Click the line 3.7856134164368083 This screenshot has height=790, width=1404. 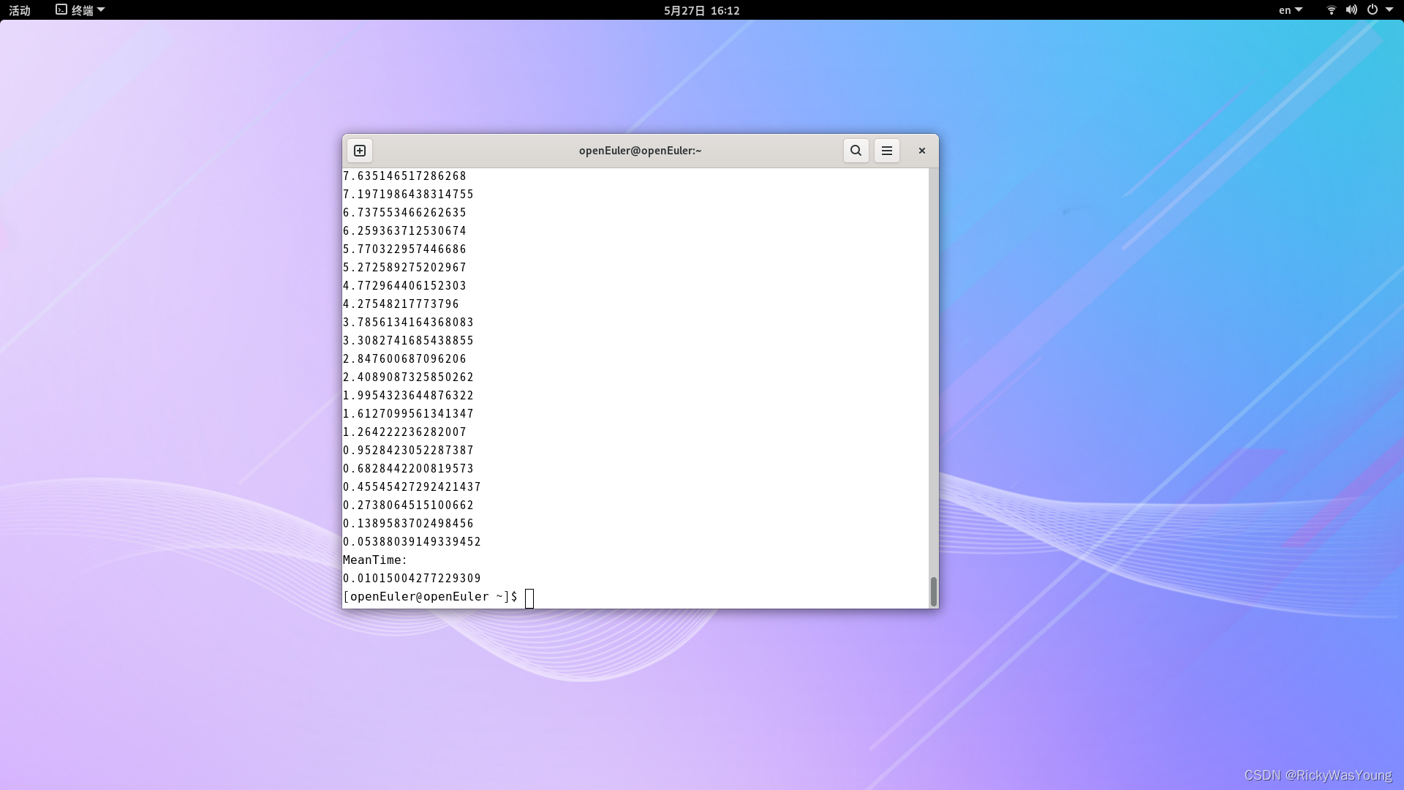tap(408, 322)
